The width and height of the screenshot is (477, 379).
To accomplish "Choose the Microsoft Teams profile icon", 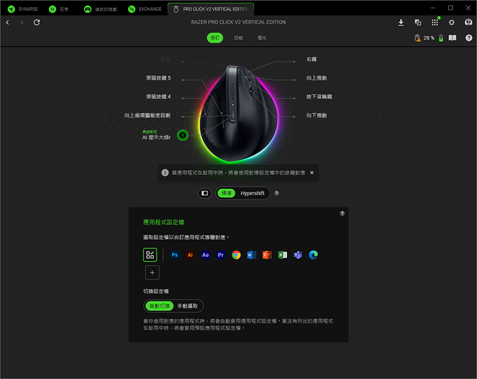I will click(x=298, y=255).
